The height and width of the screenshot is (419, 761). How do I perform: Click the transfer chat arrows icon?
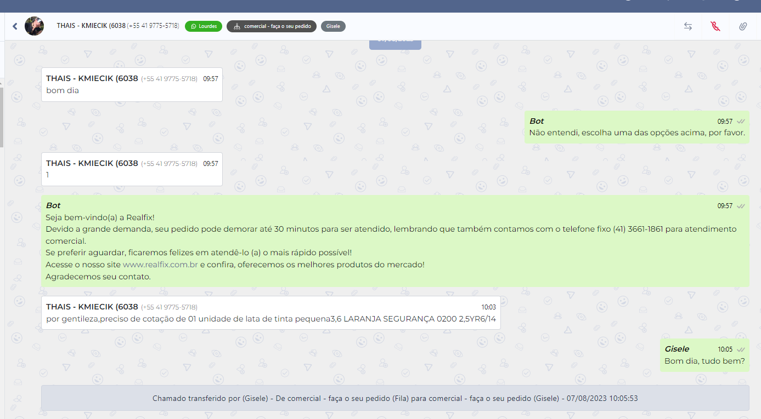pyautogui.click(x=687, y=26)
